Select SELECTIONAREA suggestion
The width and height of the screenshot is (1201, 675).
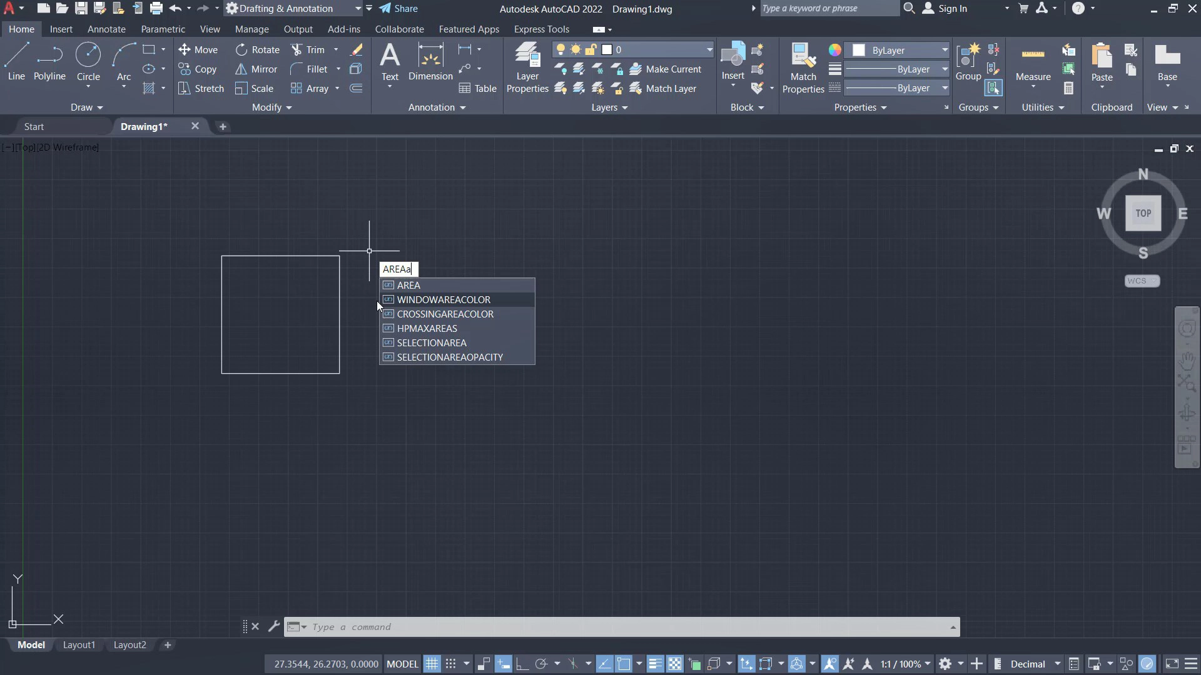457,342
